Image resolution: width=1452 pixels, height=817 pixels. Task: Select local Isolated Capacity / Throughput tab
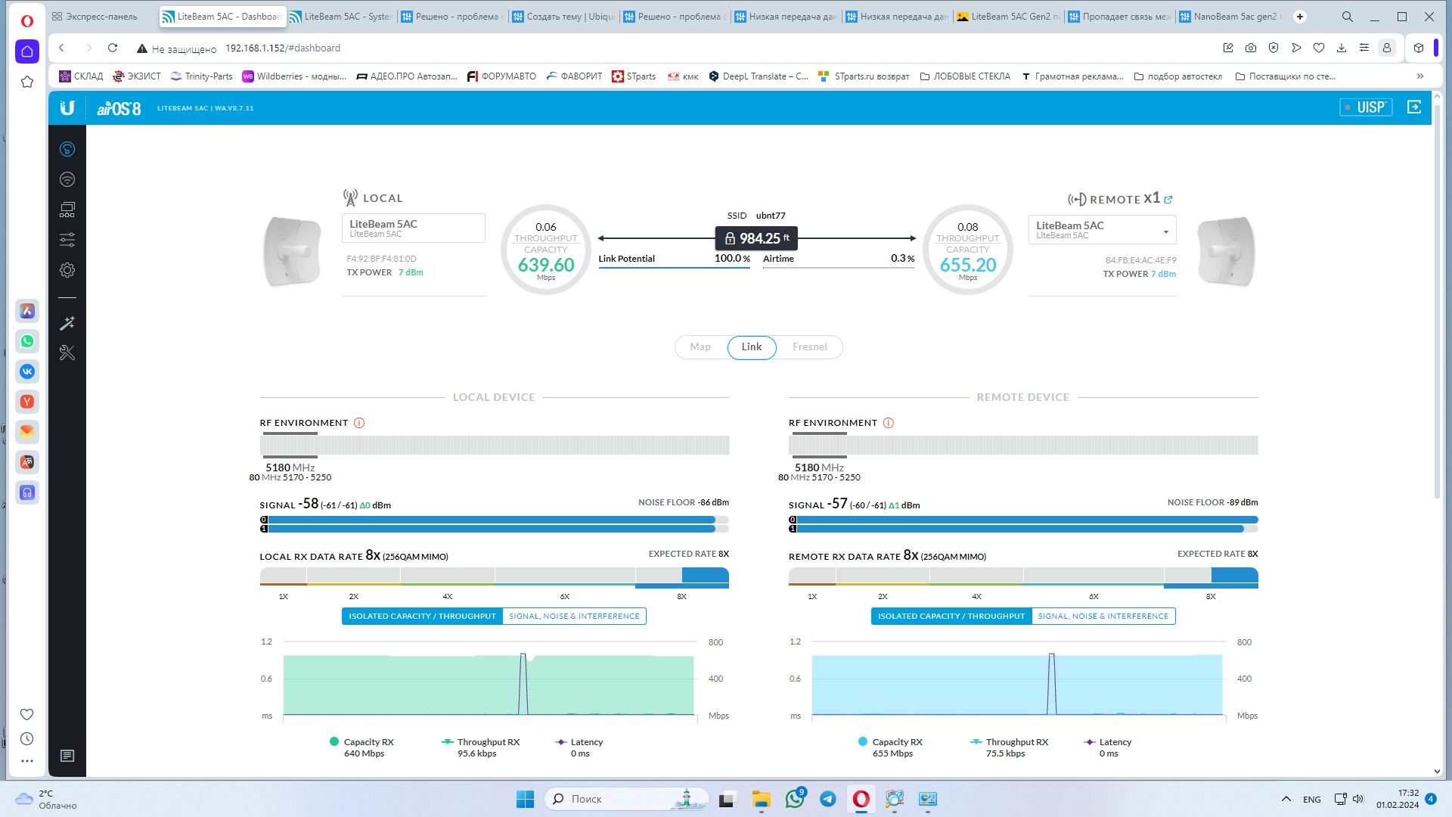click(x=422, y=617)
